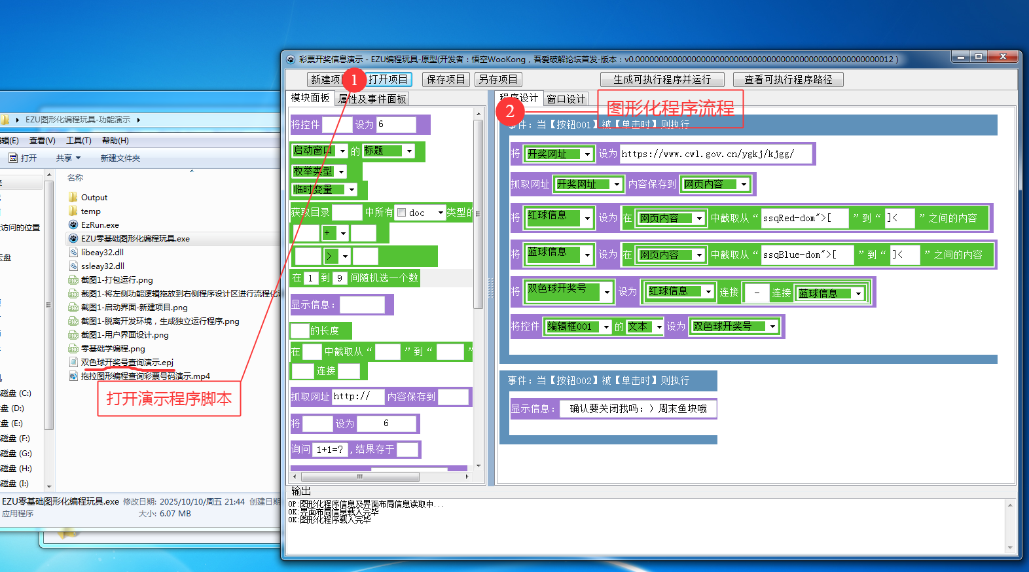Image resolution: width=1029 pixels, height=572 pixels.
Task: Select drive (D:) in navigation pane
Action: tap(13, 408)
